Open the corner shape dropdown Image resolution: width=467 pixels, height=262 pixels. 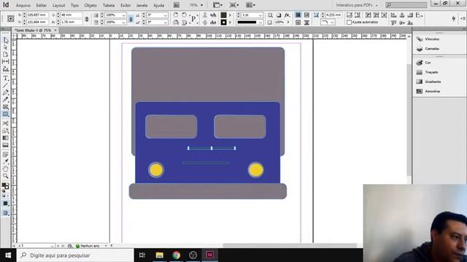[x=332, y=23]
